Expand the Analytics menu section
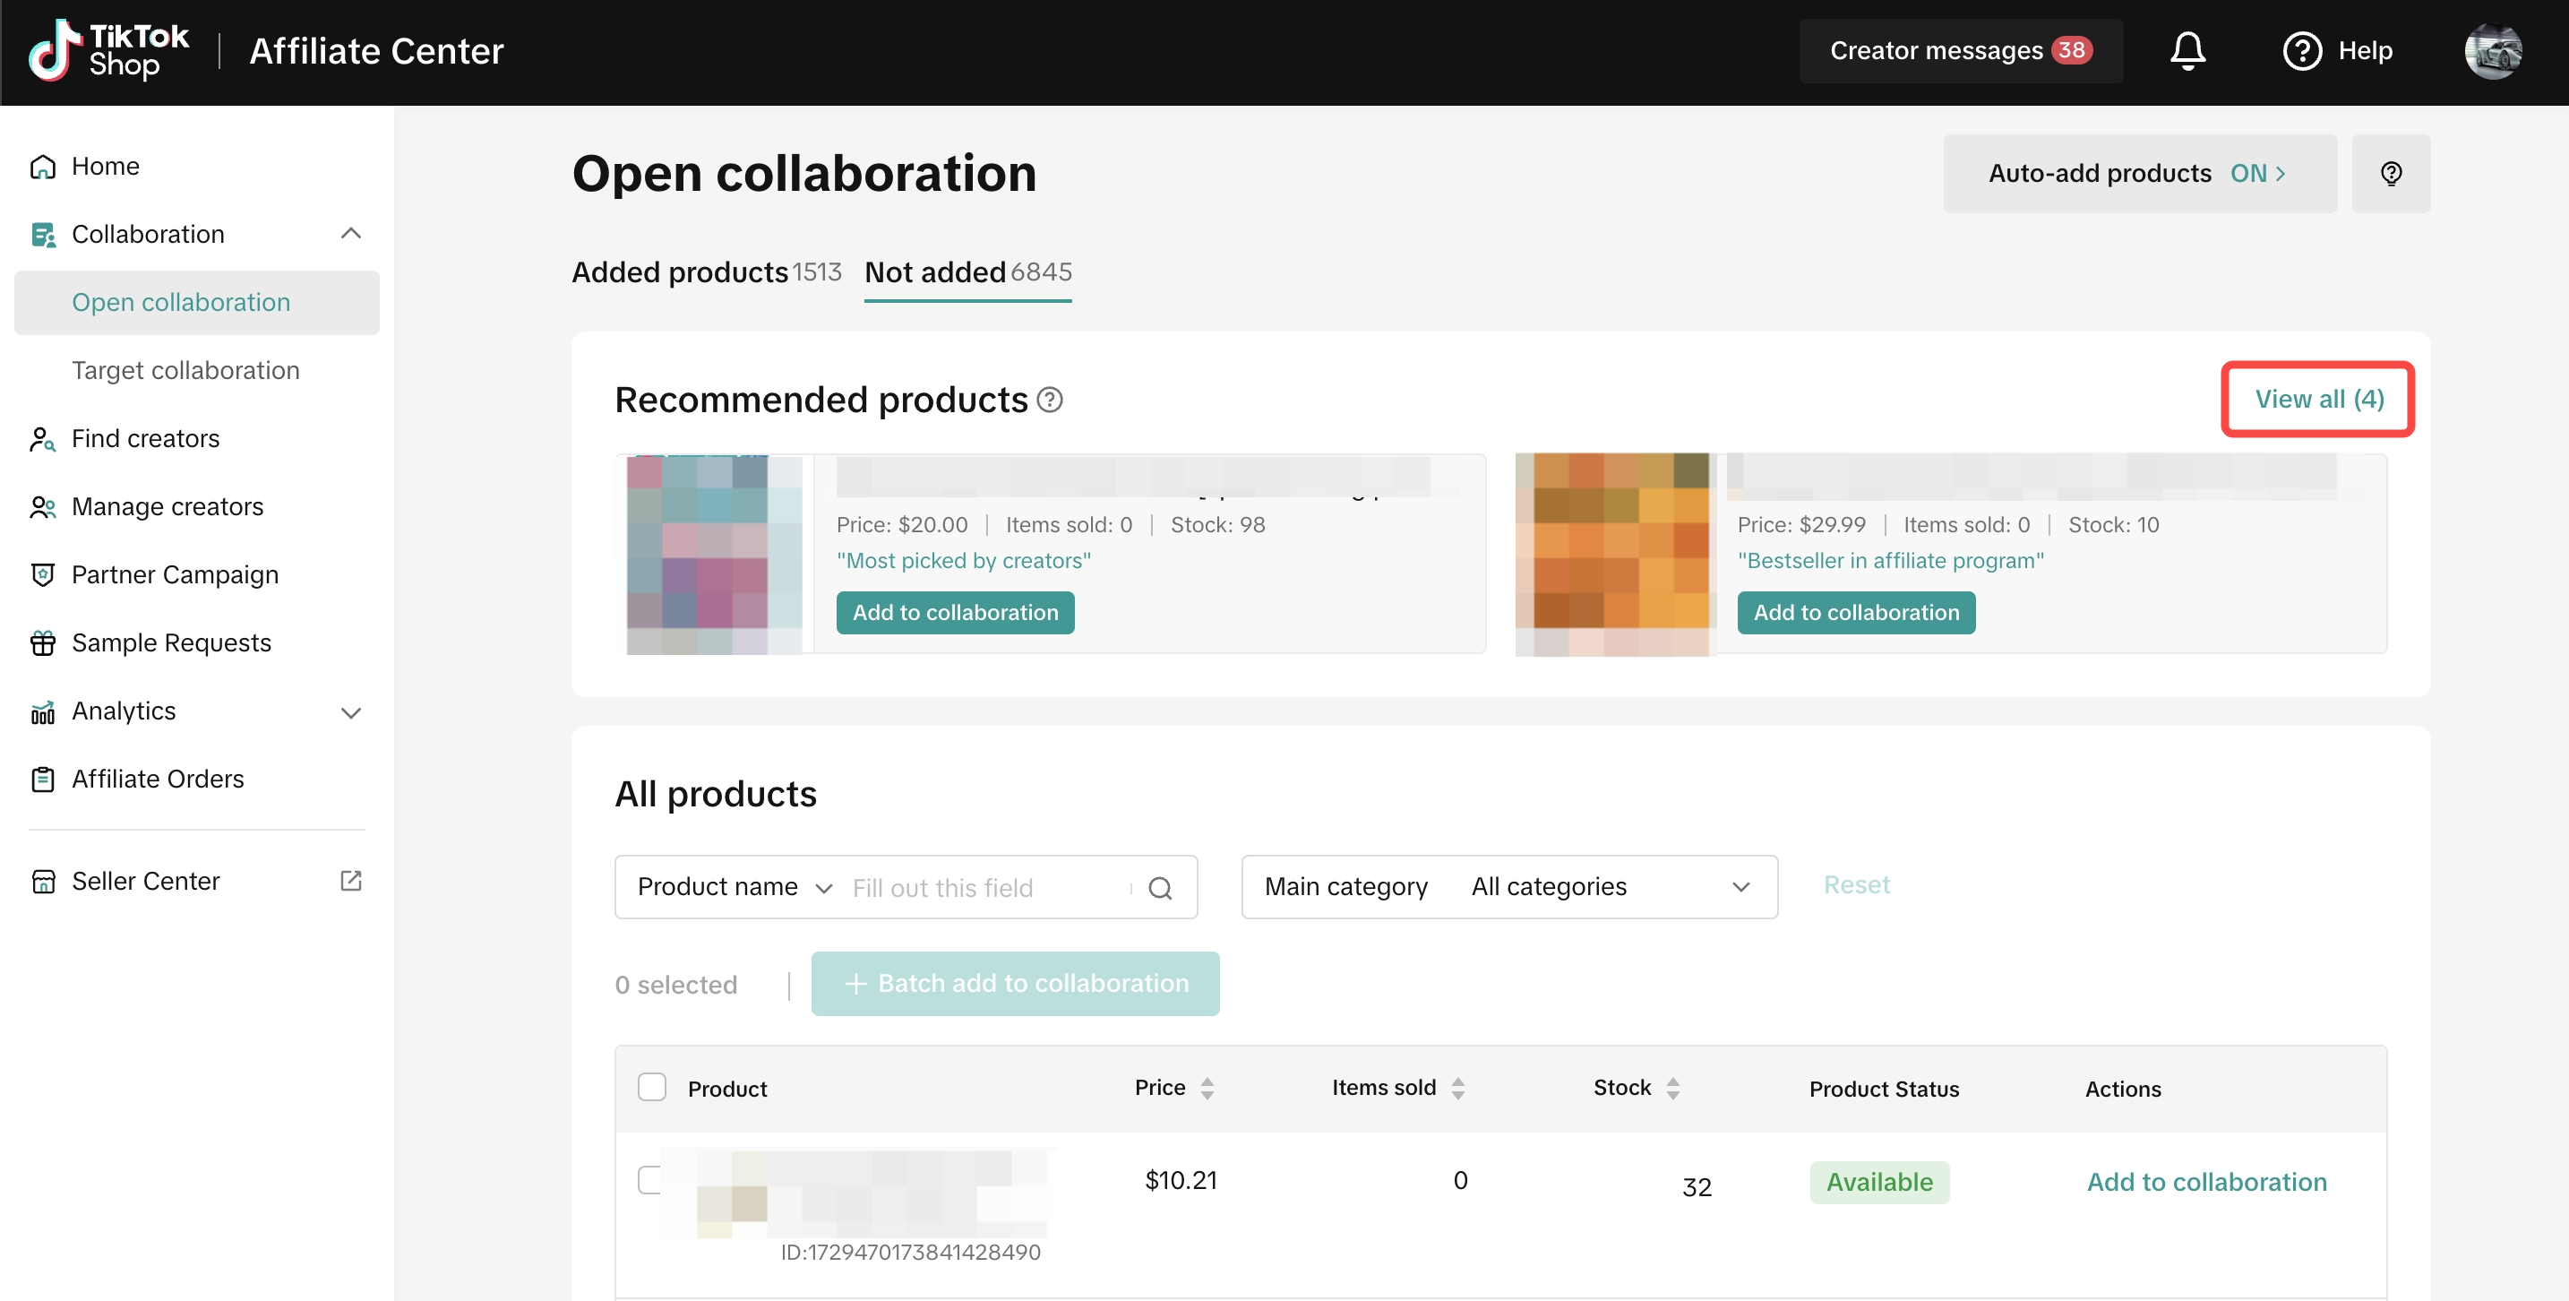The width and height of the screenshot is (2569, 1301). [x=350, y=712]
